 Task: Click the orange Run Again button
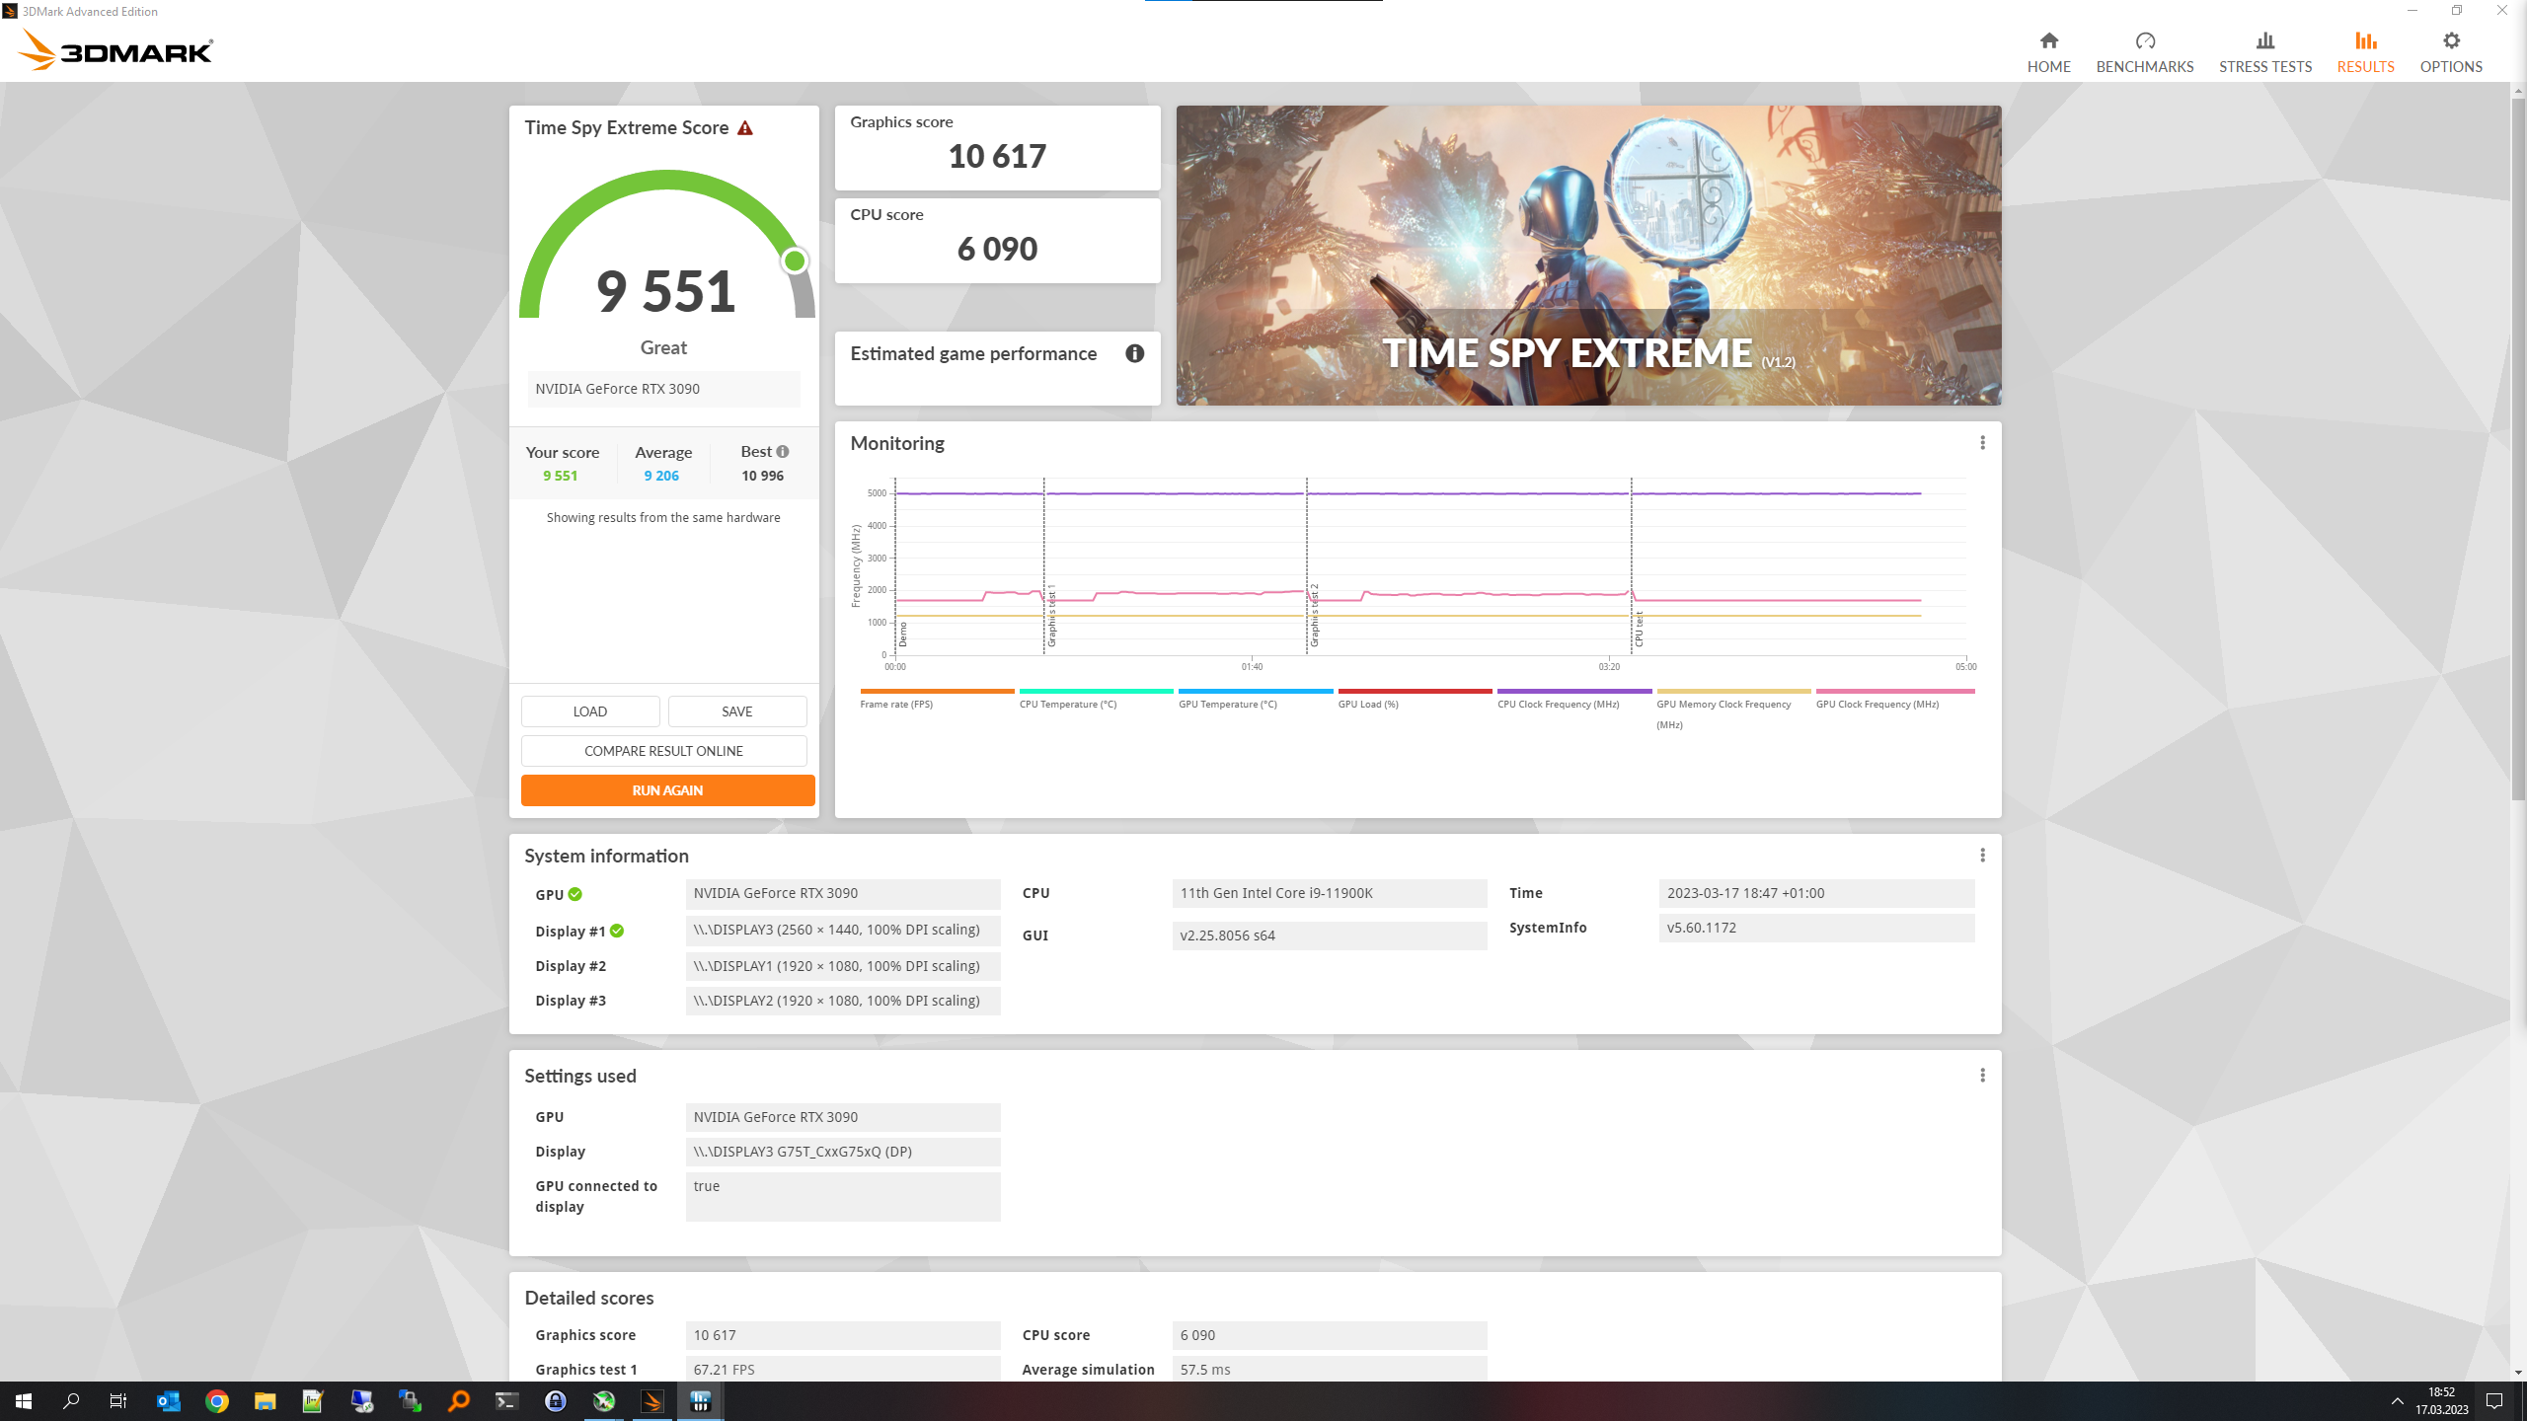click(667, 790)
